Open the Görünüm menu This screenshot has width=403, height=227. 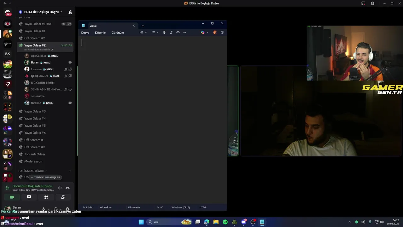[118, 32]
